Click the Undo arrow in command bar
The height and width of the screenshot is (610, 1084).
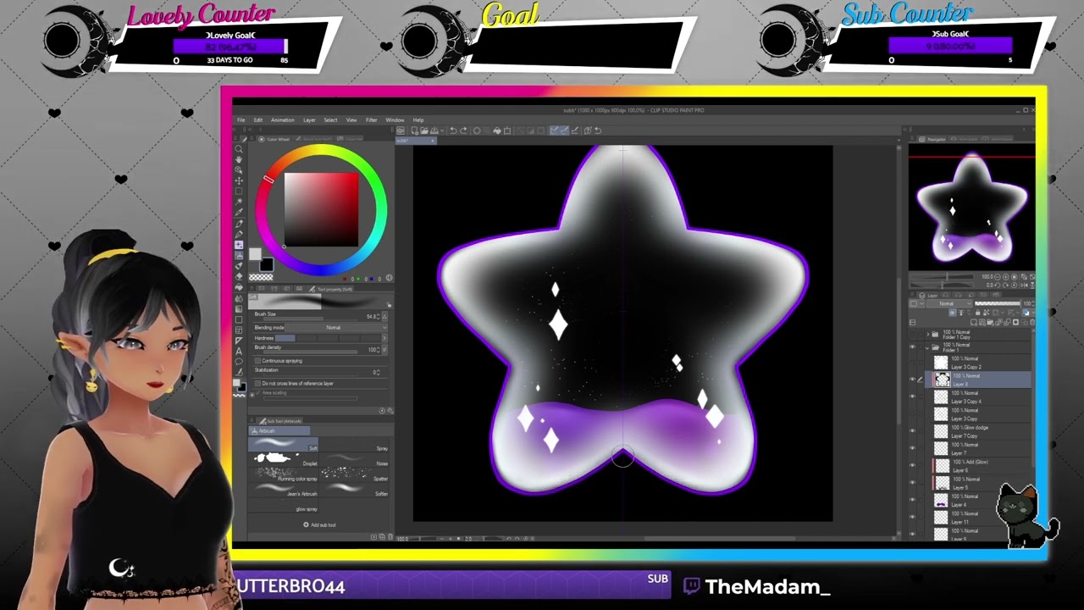pos(453,130)
